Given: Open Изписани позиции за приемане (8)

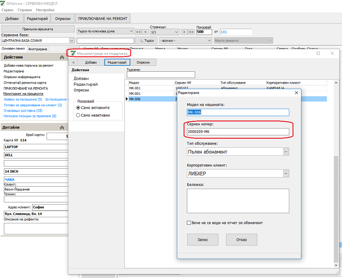Looking at the screenshot, I should pyautogui.click(x=30, y=116).
